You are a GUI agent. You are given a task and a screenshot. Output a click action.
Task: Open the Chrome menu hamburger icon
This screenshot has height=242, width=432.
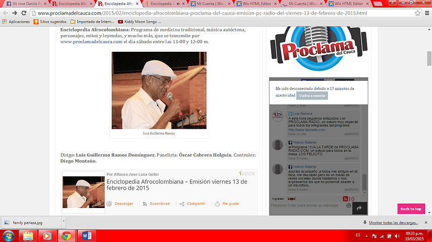tap(427, 13)
